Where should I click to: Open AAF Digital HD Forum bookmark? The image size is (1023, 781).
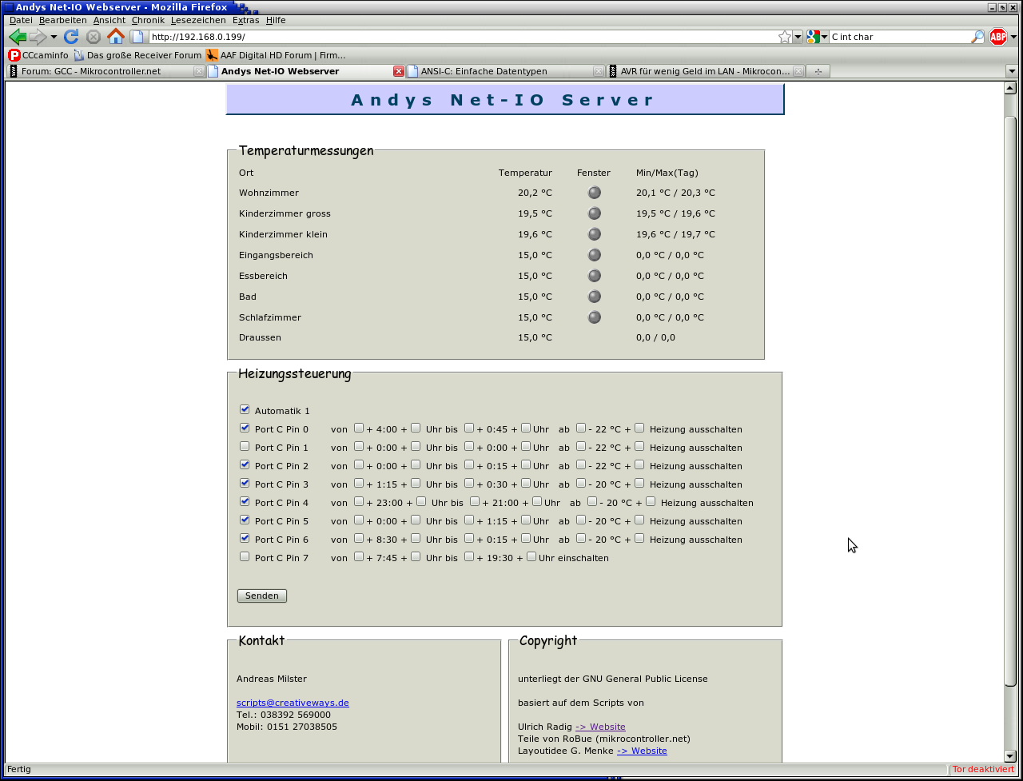276,55
